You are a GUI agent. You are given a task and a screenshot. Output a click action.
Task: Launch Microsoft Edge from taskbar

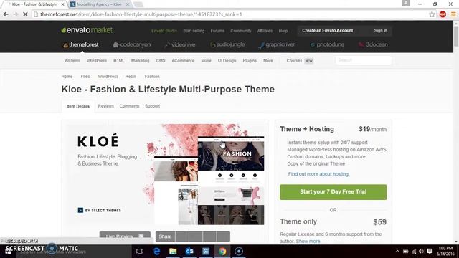click(156, 252)
